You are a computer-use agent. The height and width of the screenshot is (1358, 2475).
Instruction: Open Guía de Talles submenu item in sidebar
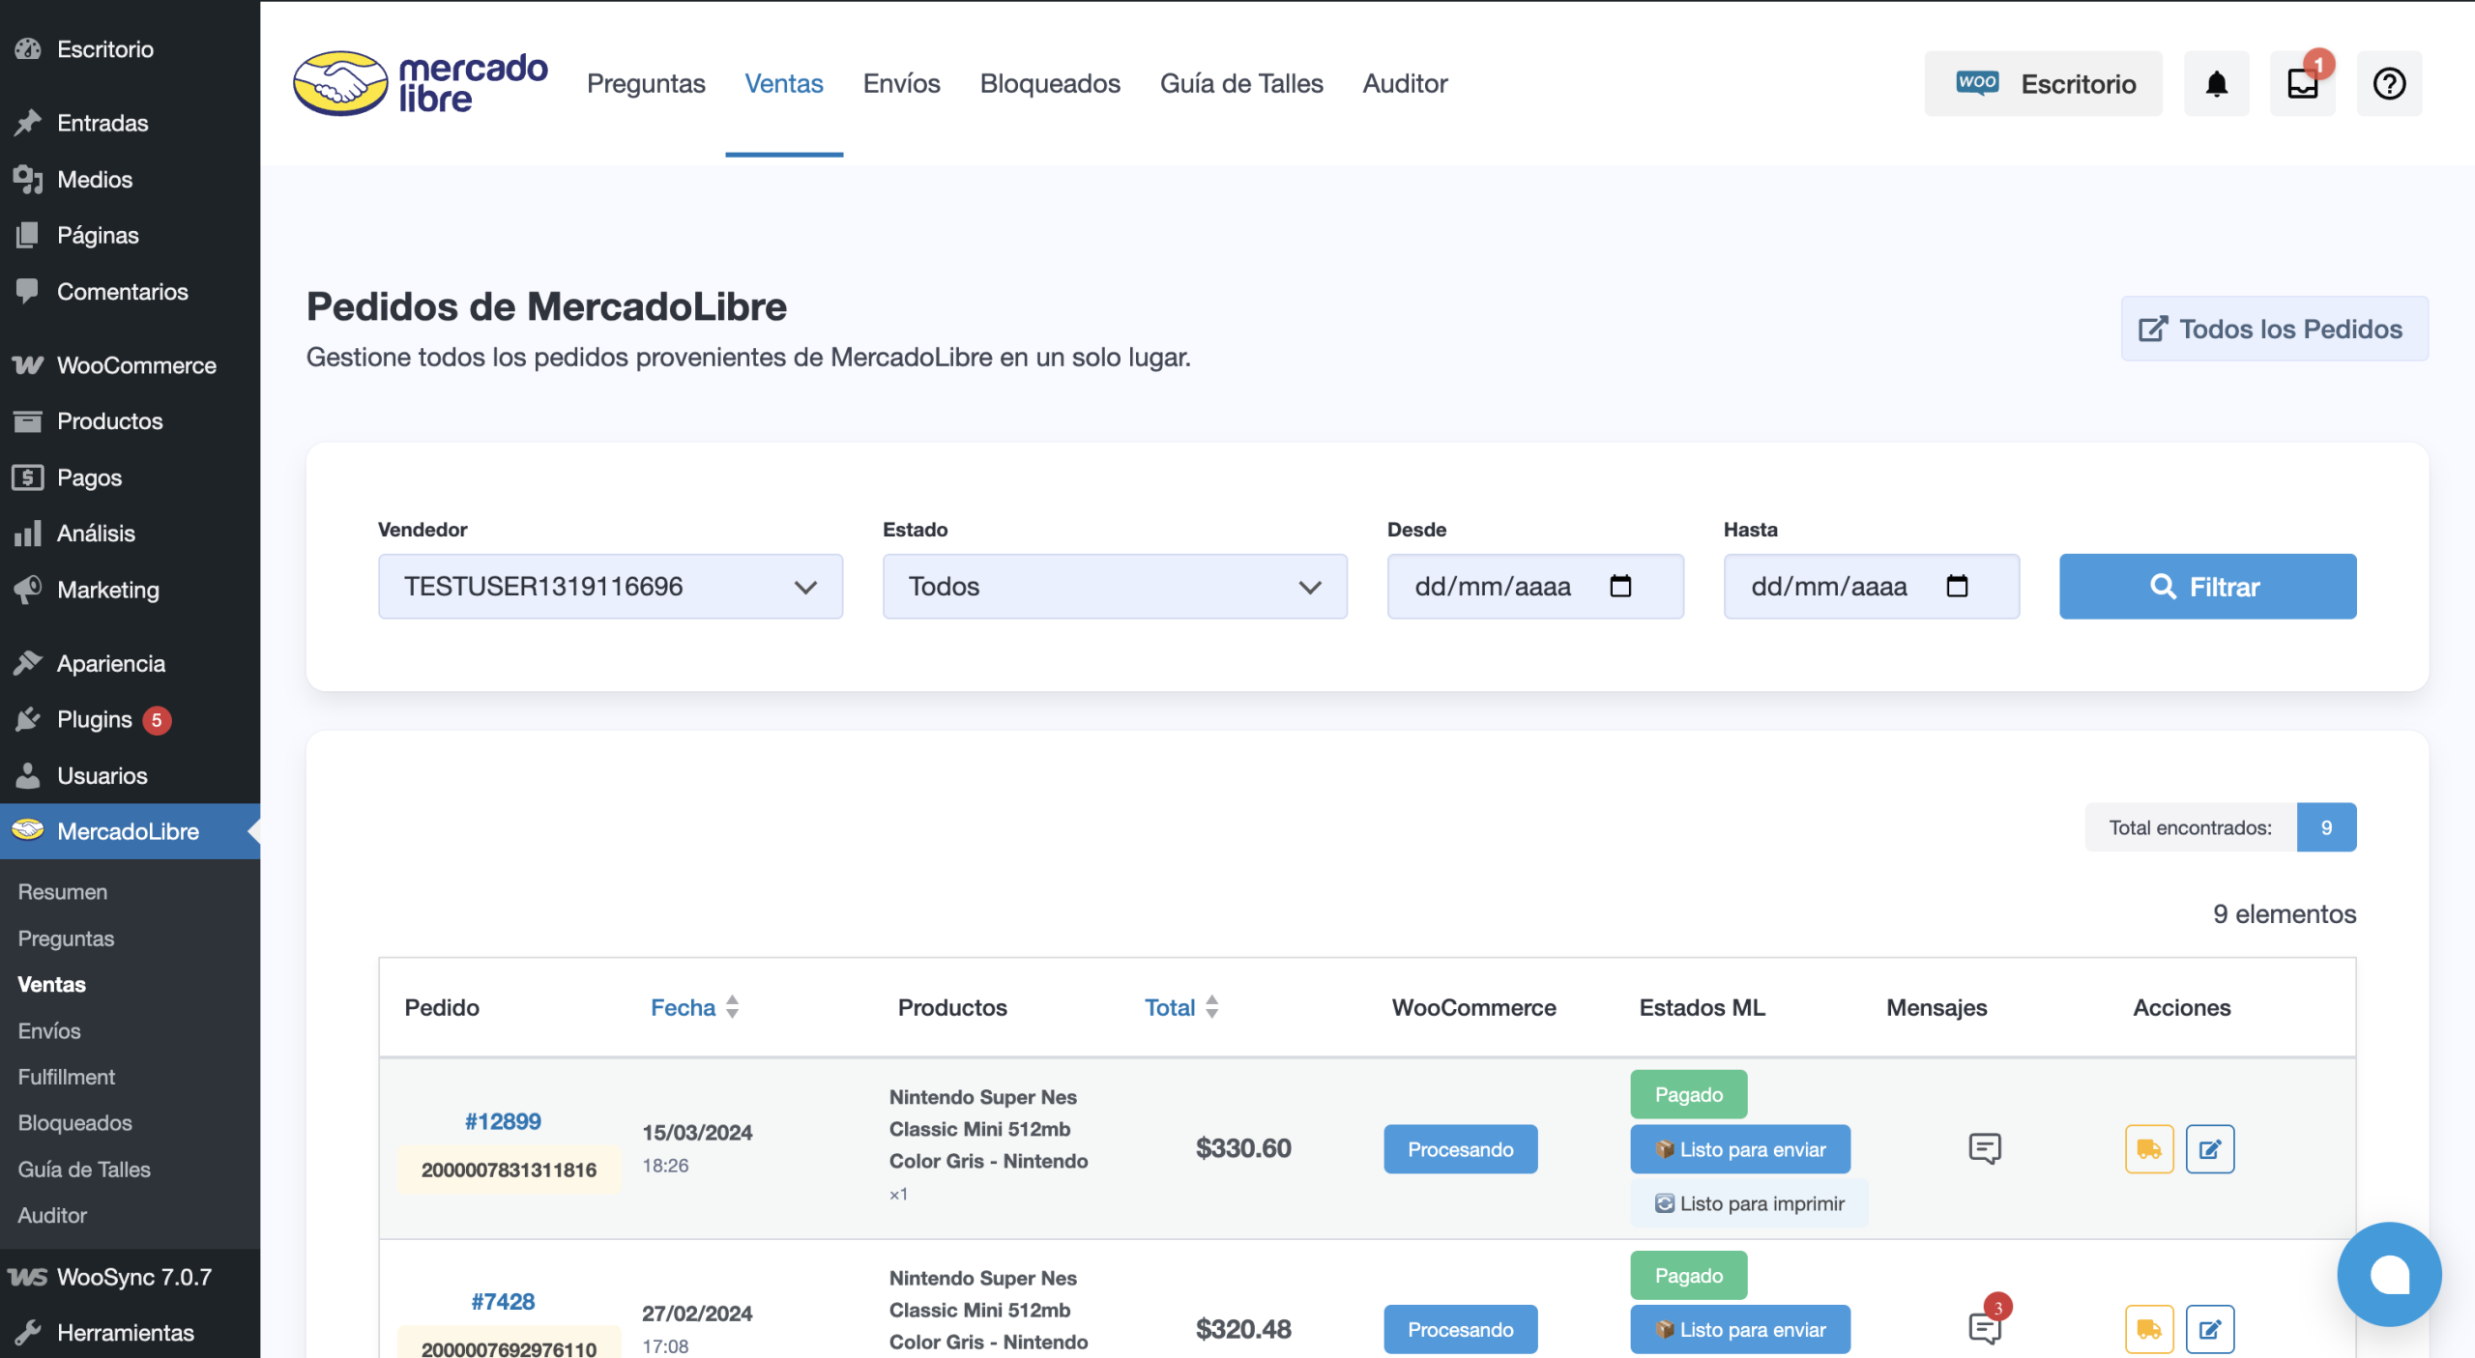pos(84,1170)
